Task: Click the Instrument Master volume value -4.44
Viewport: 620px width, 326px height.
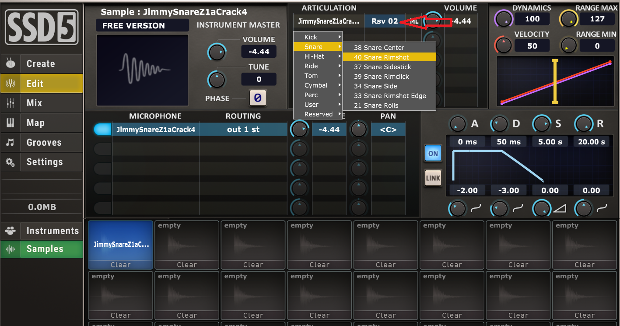Action: point(259,52)
